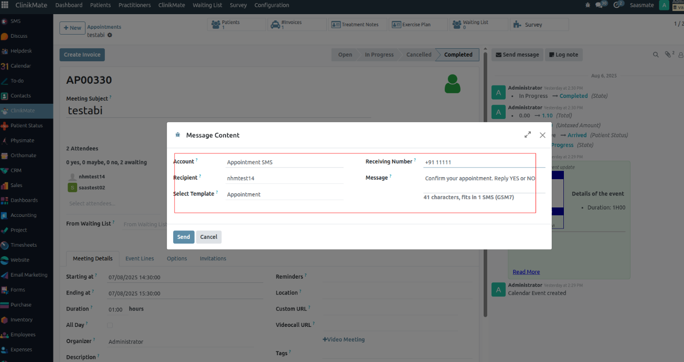The image size is (684, 362).
Task: Click the Cancel button in dialog
Action: click(x=209, y=237)
